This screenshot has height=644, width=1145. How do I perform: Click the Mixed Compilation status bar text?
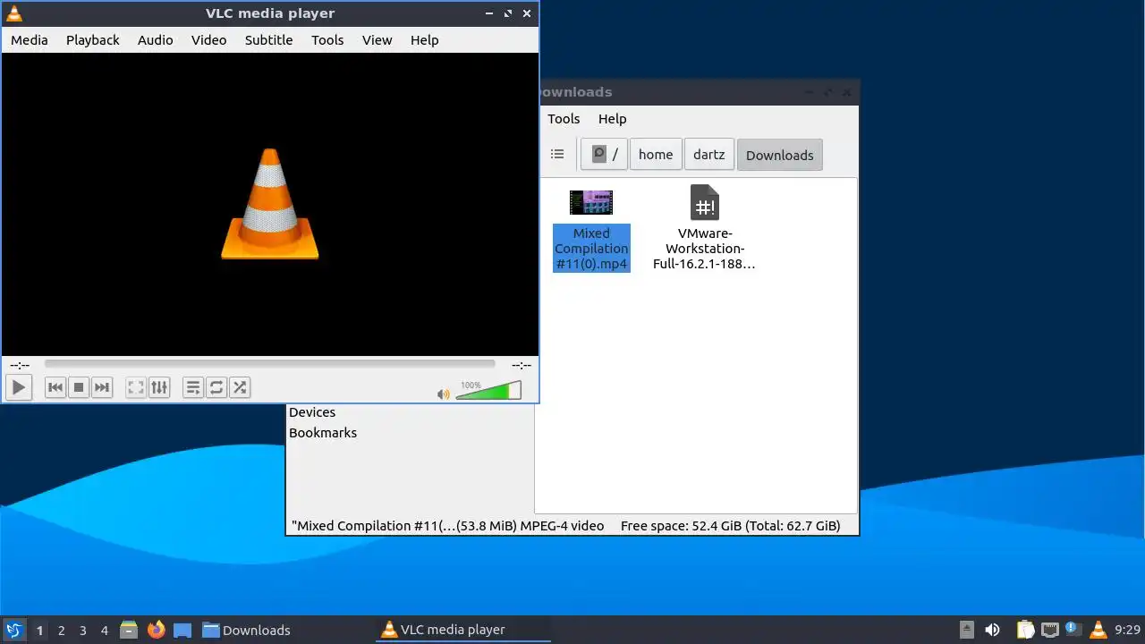(x=447, y=526)
